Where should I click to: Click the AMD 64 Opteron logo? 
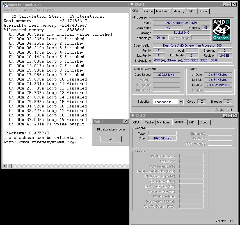221,30
